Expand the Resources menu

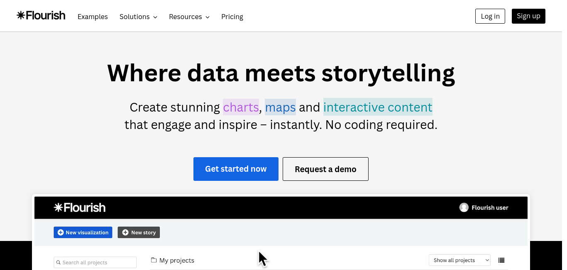[189, 17]
